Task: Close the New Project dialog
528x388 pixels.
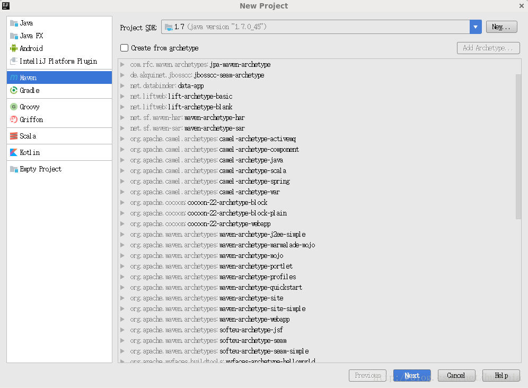Action: [x=521, y=6]
